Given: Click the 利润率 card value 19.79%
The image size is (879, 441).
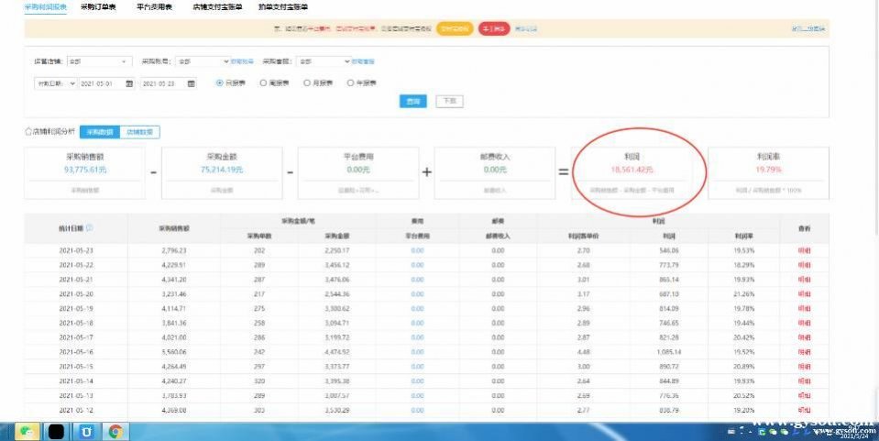Looking at the screenshot, I should coord(769,170).
